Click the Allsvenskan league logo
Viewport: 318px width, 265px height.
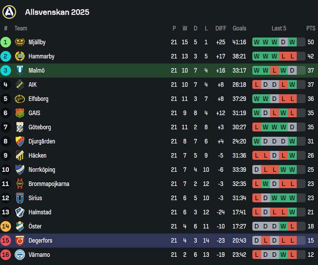9,12
